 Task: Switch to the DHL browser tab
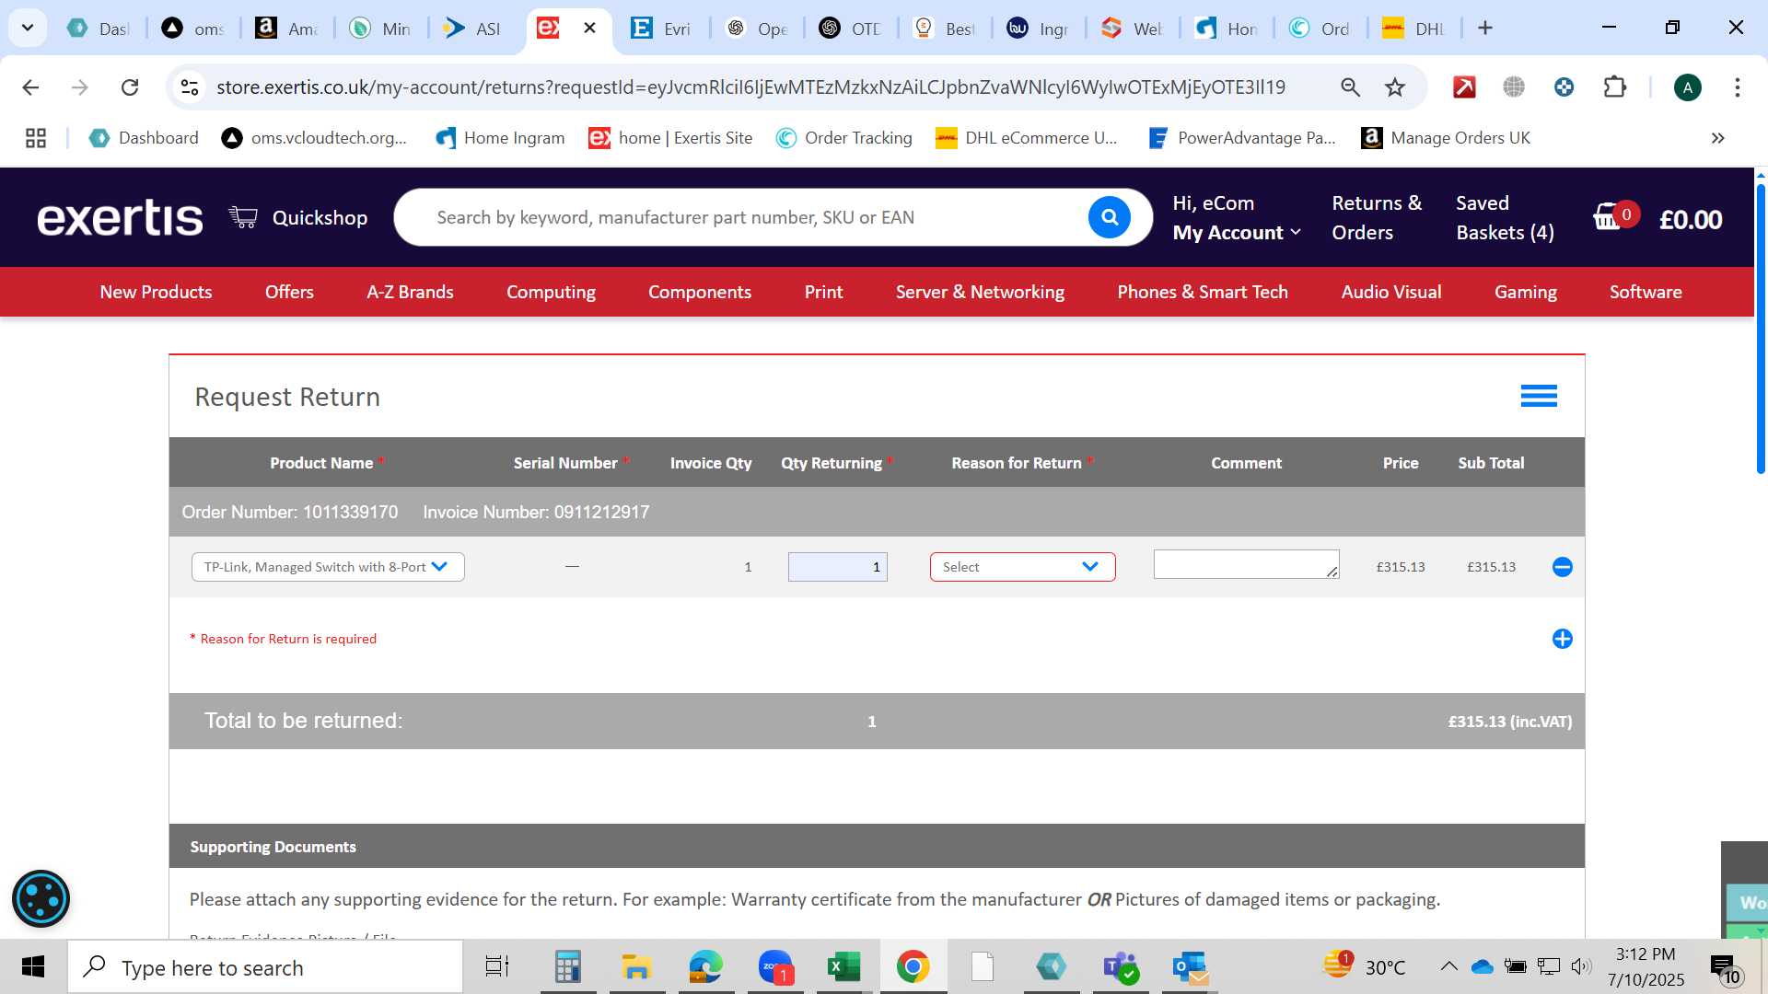tap(1414, 28)
